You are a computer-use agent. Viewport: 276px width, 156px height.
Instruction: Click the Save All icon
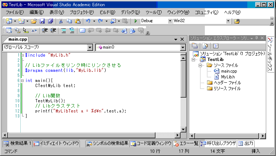tap(50, 21)
